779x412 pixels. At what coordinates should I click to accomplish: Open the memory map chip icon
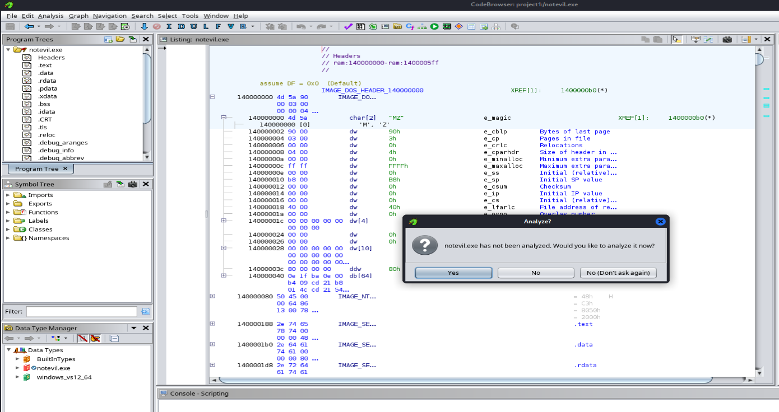(447, 26)
